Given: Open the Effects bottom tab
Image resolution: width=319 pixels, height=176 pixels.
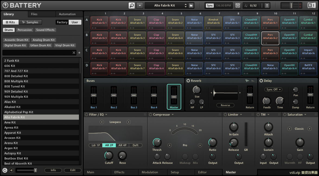Looking at the screenshot, I should [x=125, y=172].
